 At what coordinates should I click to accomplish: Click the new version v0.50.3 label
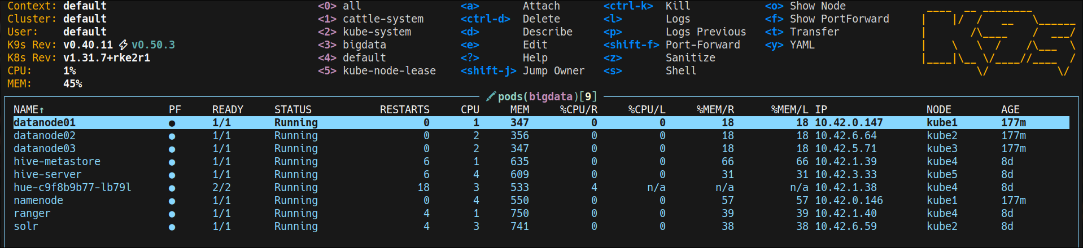153,45
